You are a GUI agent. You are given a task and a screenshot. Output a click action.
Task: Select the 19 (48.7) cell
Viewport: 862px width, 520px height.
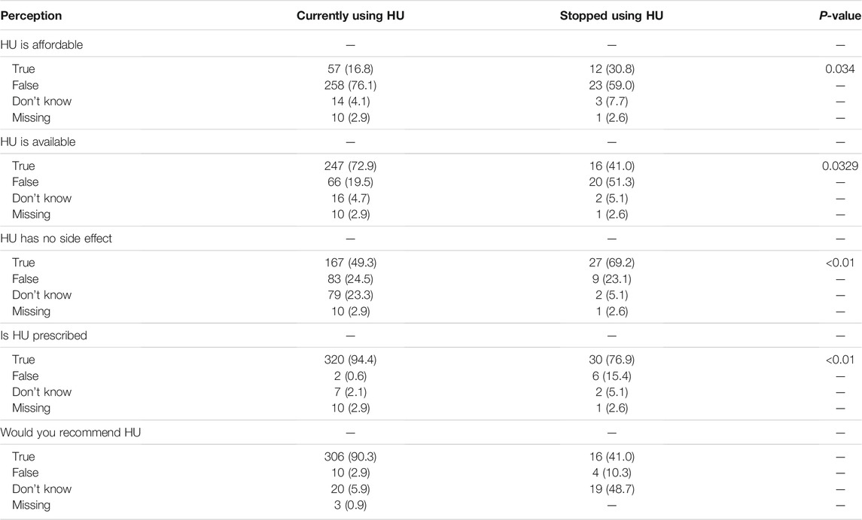point(611,489)
